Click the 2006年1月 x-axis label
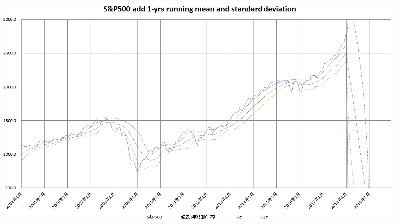 coord(60,201)
